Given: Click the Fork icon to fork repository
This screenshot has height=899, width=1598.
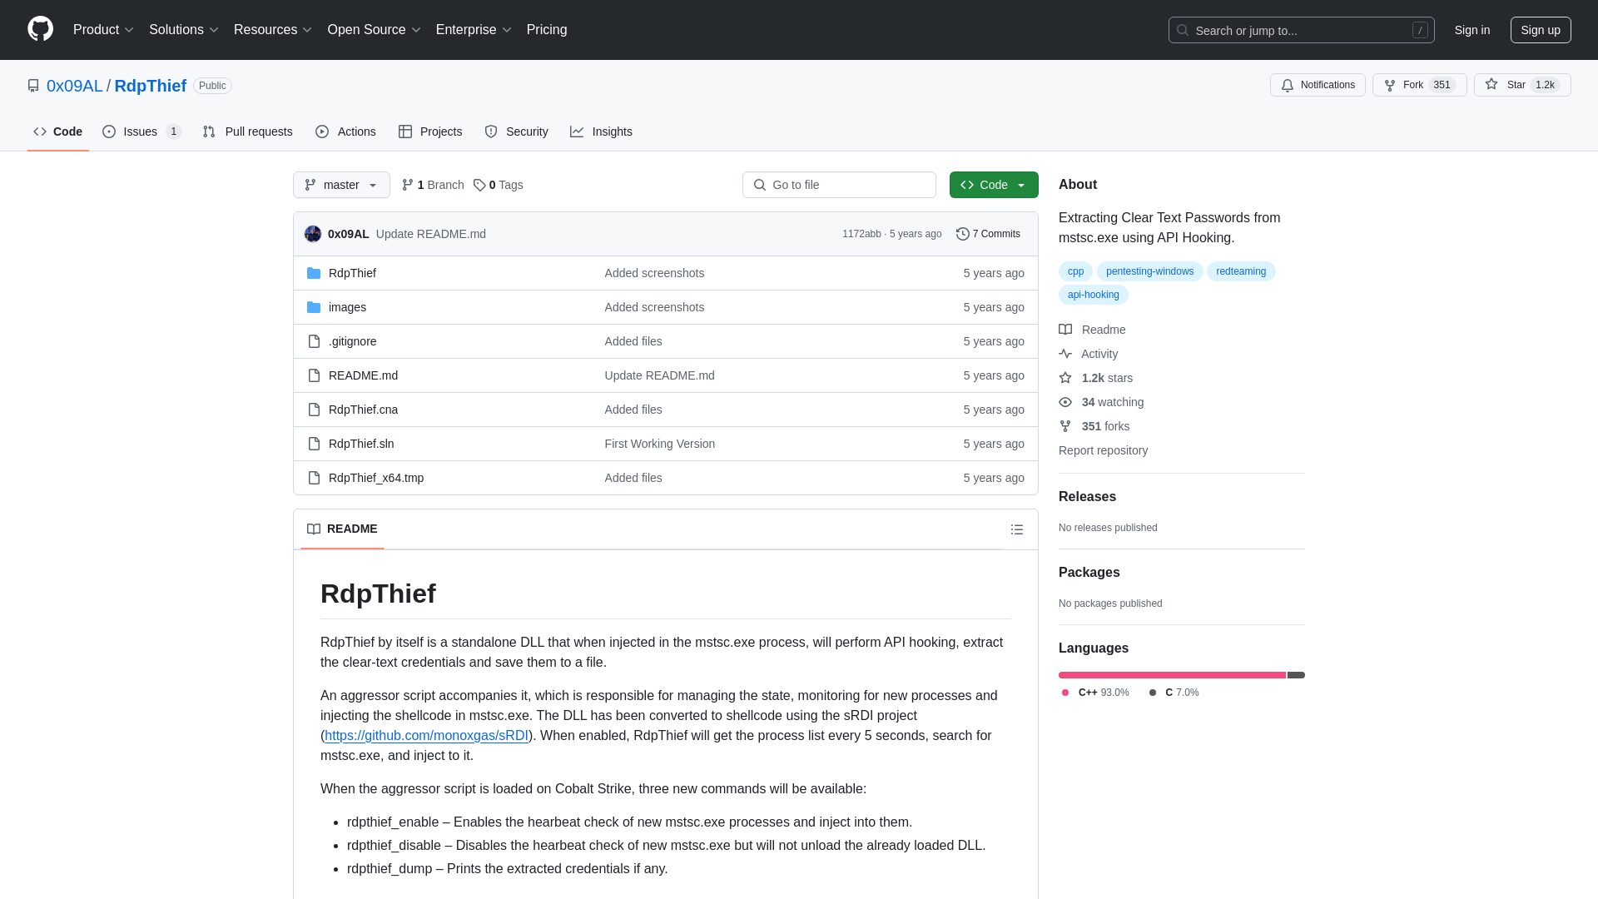Looking at the screenshot, I should point(1391,85).
